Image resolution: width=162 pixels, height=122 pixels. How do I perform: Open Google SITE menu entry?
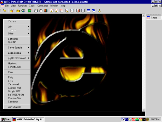(17, 91)
